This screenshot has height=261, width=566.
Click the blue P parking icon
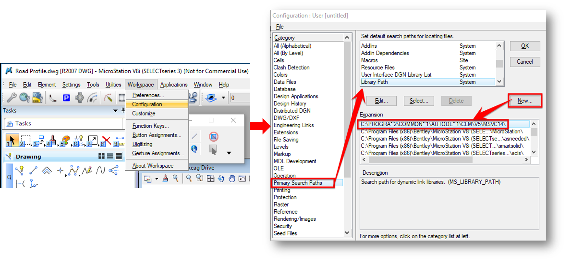[66, 98]
